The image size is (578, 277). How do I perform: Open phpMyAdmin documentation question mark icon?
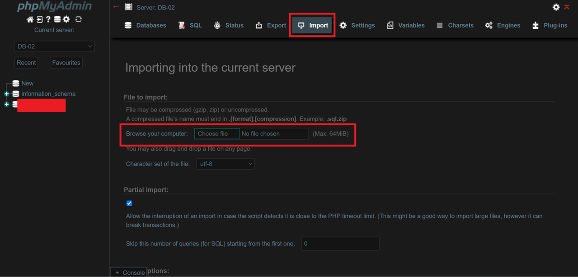pyautogui.click(x=48, y=19)
